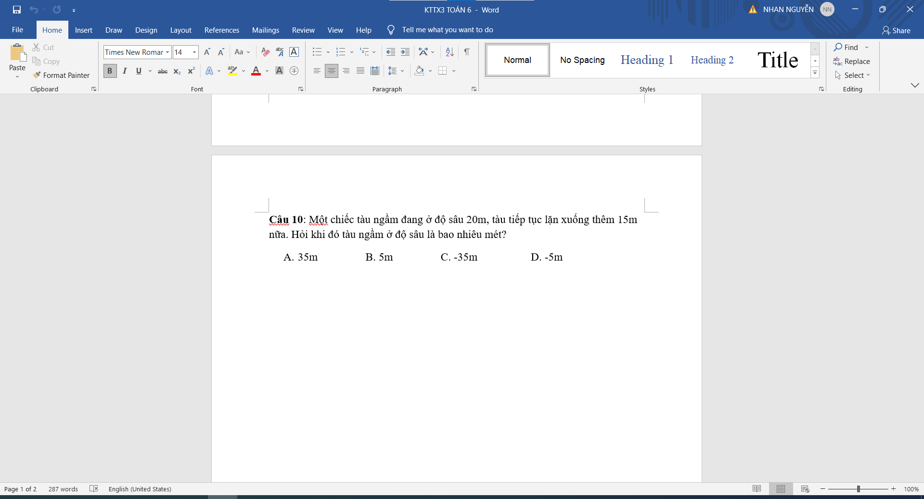Open bullets list dropdown

point(328,52)
